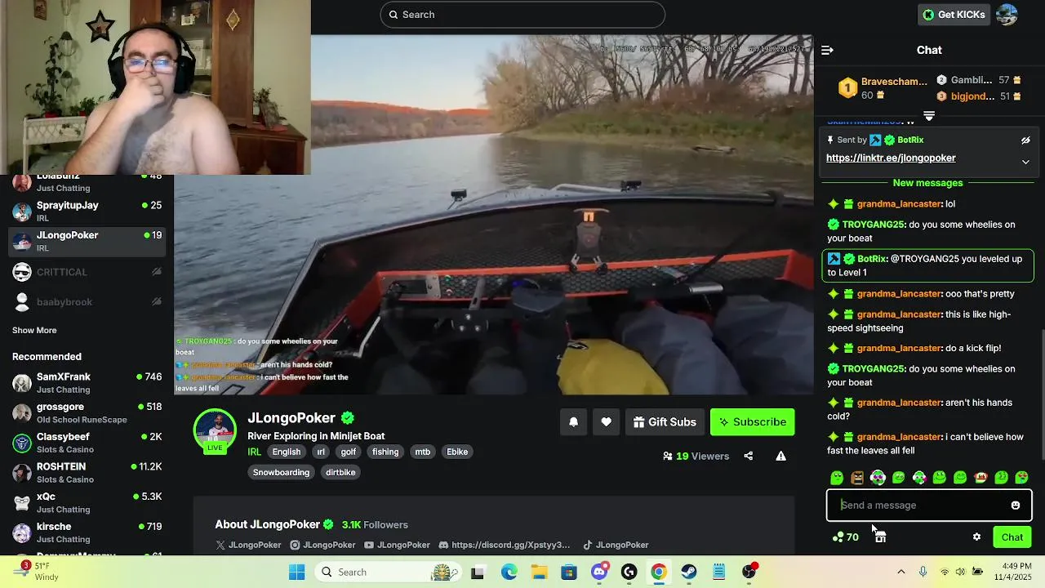
Task: Open the Instagram JLongoPoker link
Action: 322,545
